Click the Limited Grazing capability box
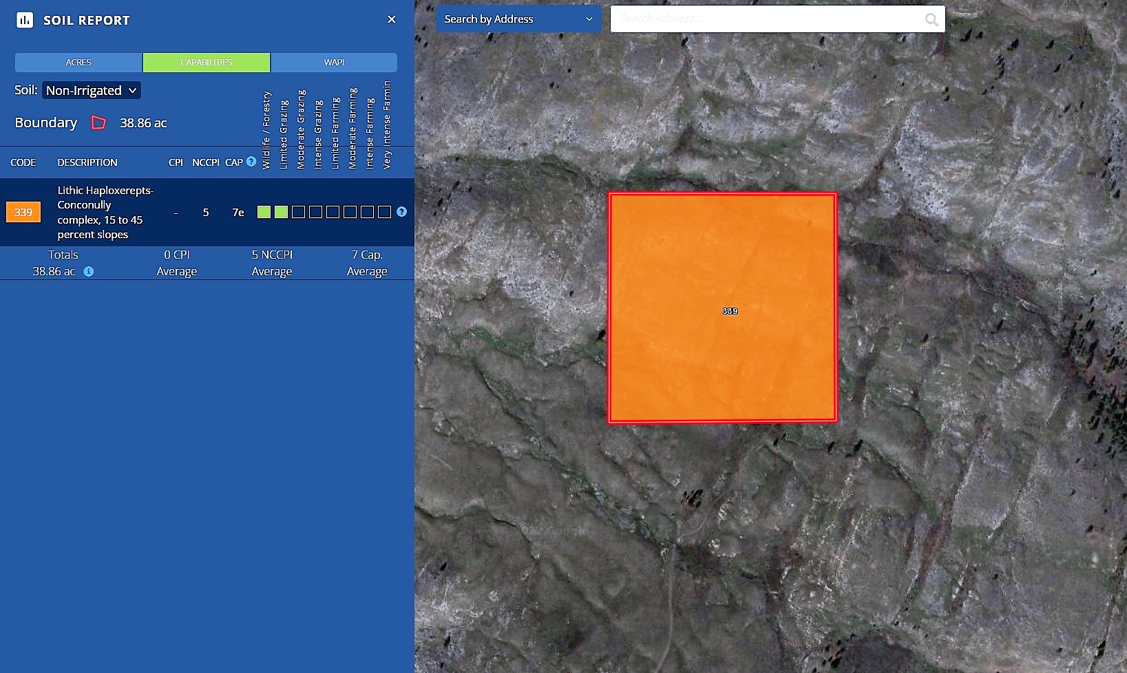This screenshot has width=1127, height=673. pos(281,212)
